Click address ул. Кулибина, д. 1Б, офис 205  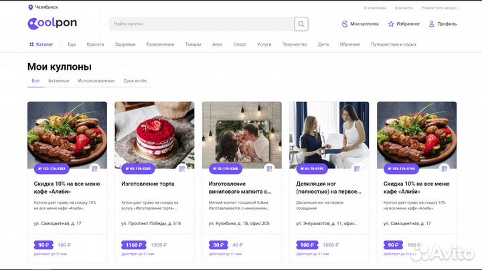click(x=239, y=224)
